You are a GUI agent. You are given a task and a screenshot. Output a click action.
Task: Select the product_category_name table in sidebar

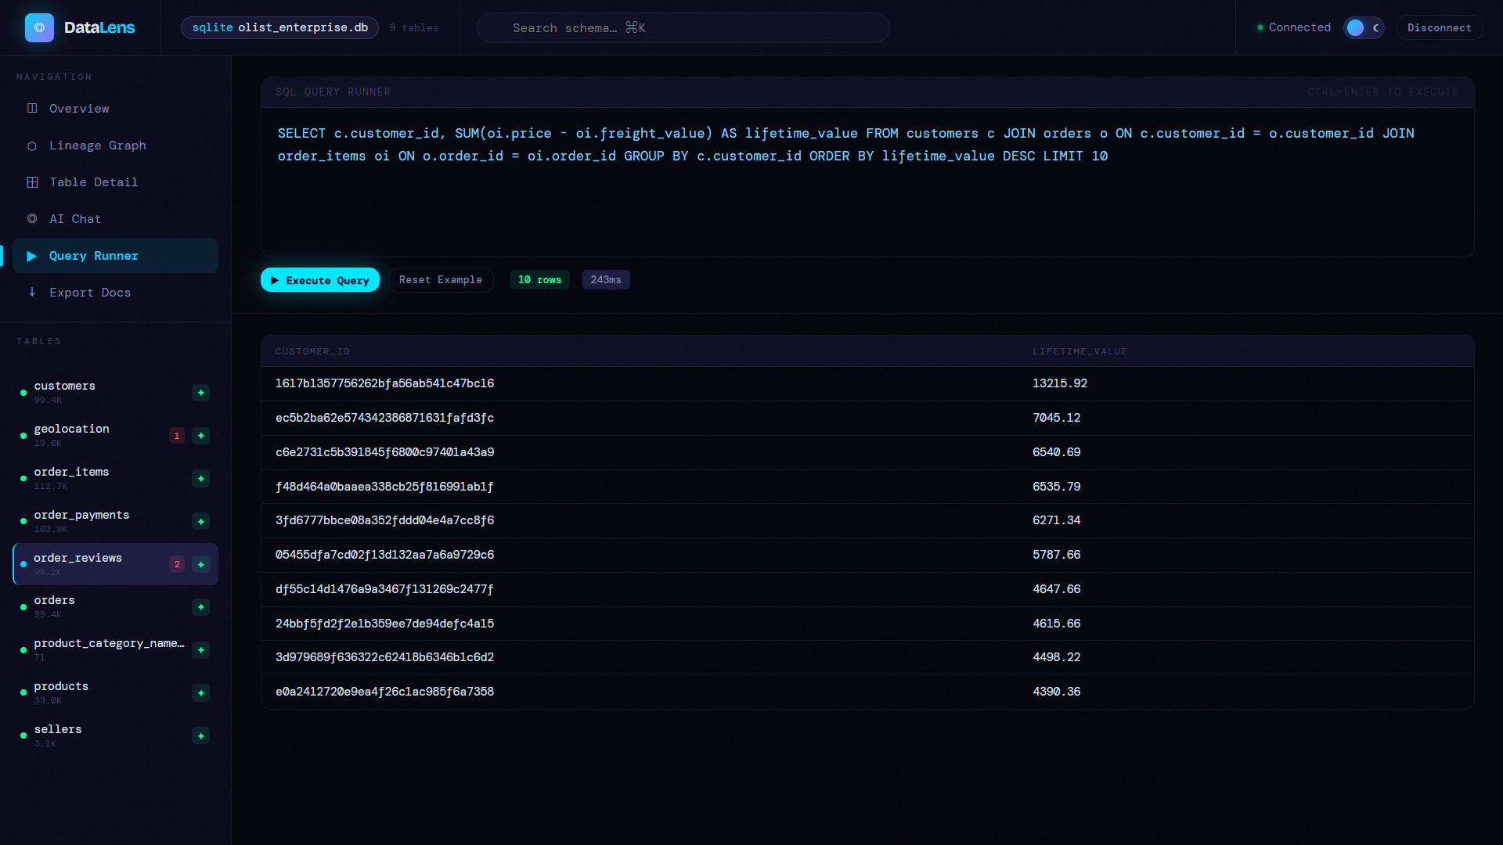tap(115, 650)
